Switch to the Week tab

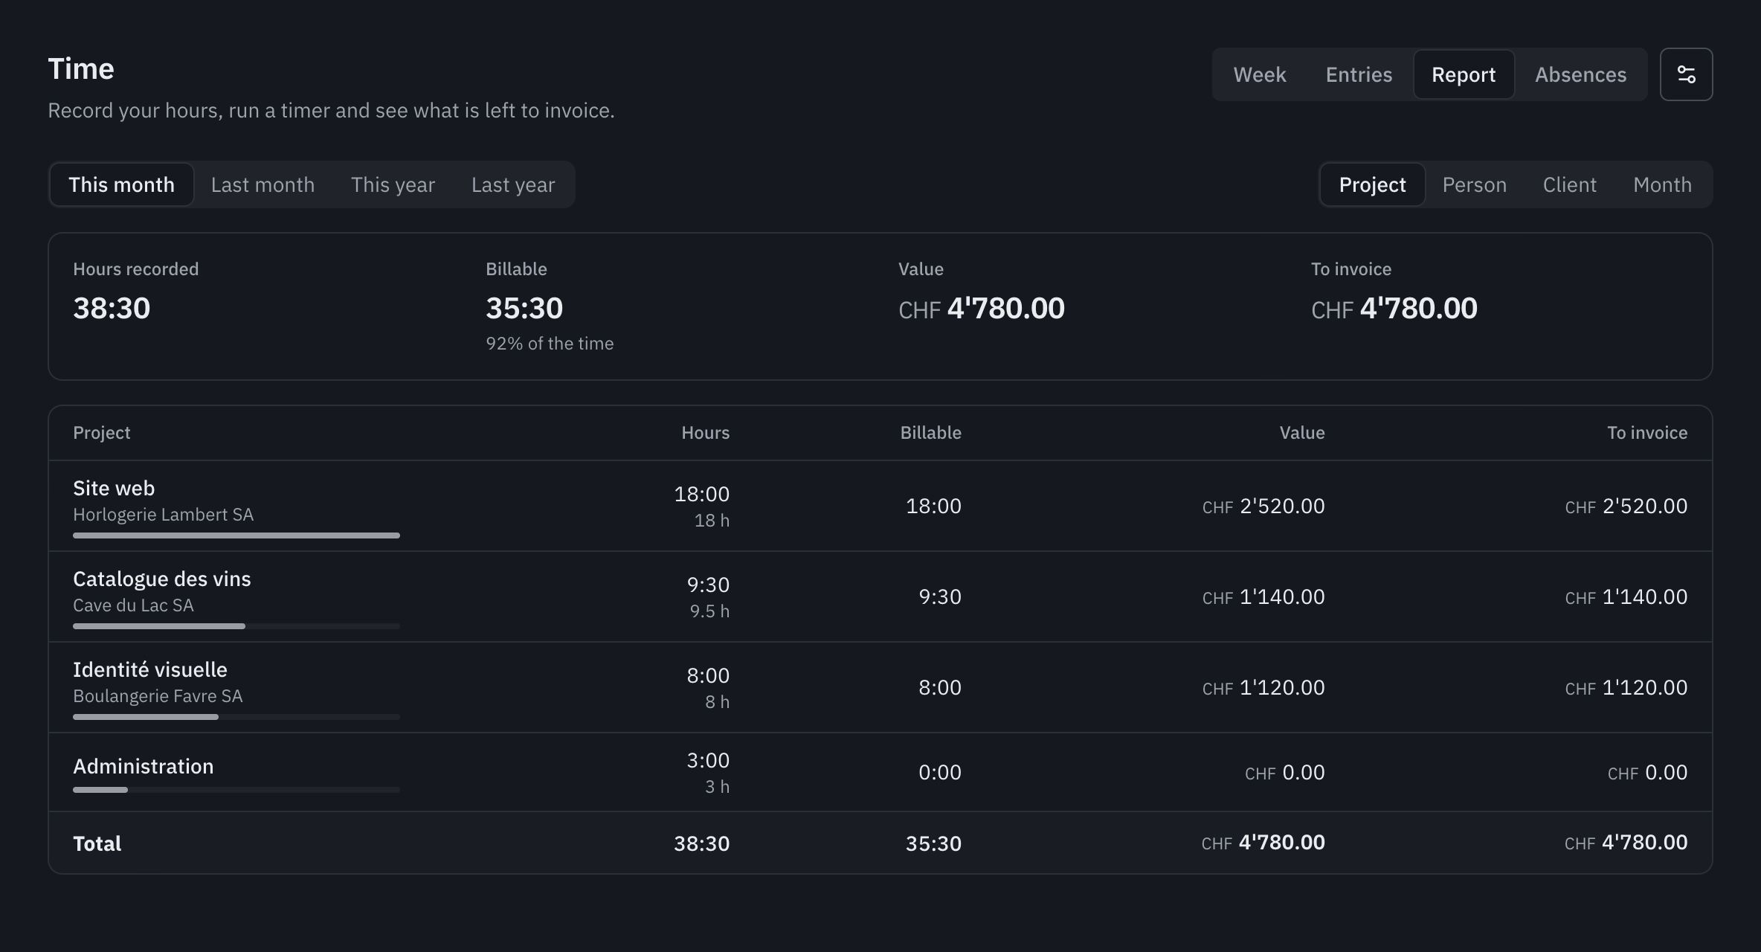click(x=1259, y=74)
